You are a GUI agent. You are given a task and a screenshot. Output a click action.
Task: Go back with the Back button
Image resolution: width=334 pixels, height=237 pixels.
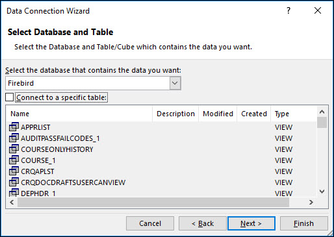(203, 223)
